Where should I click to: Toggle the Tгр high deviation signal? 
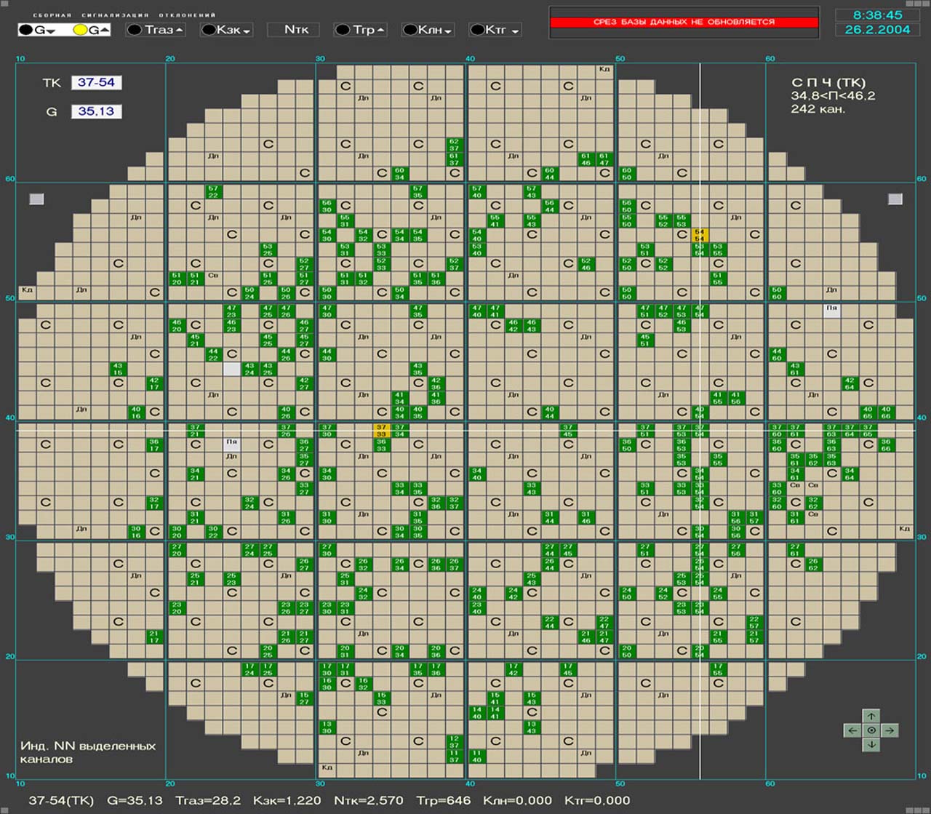point(360,30)
